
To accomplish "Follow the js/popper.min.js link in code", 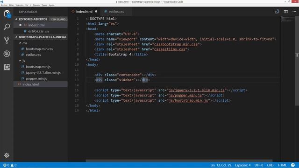I will pos(185,95).
